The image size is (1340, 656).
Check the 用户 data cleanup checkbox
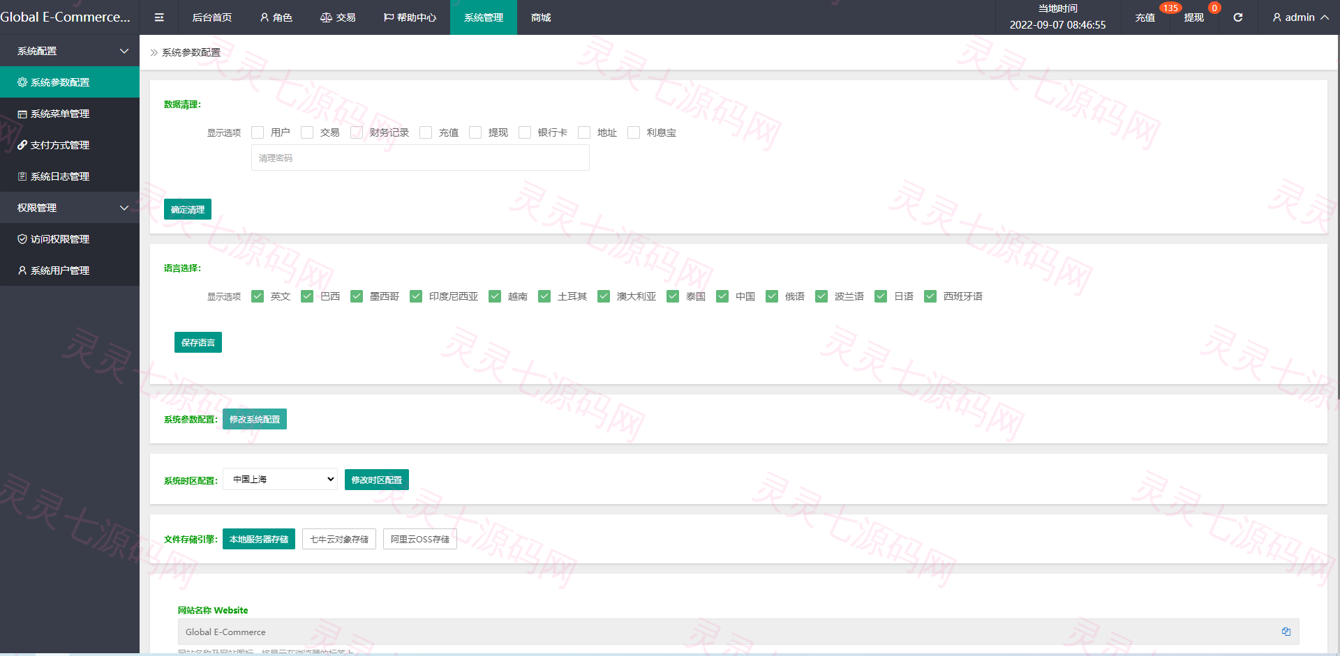pyautogui.click(x=258, y=132)
